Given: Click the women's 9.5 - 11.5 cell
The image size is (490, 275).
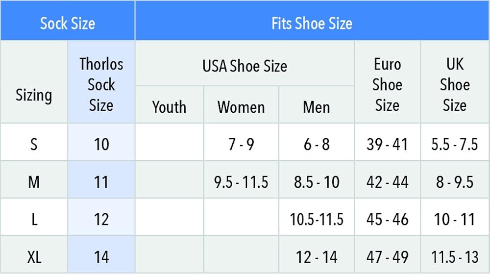Looking at the screenshot, I should pyautogui.click(x=241, y=182).
